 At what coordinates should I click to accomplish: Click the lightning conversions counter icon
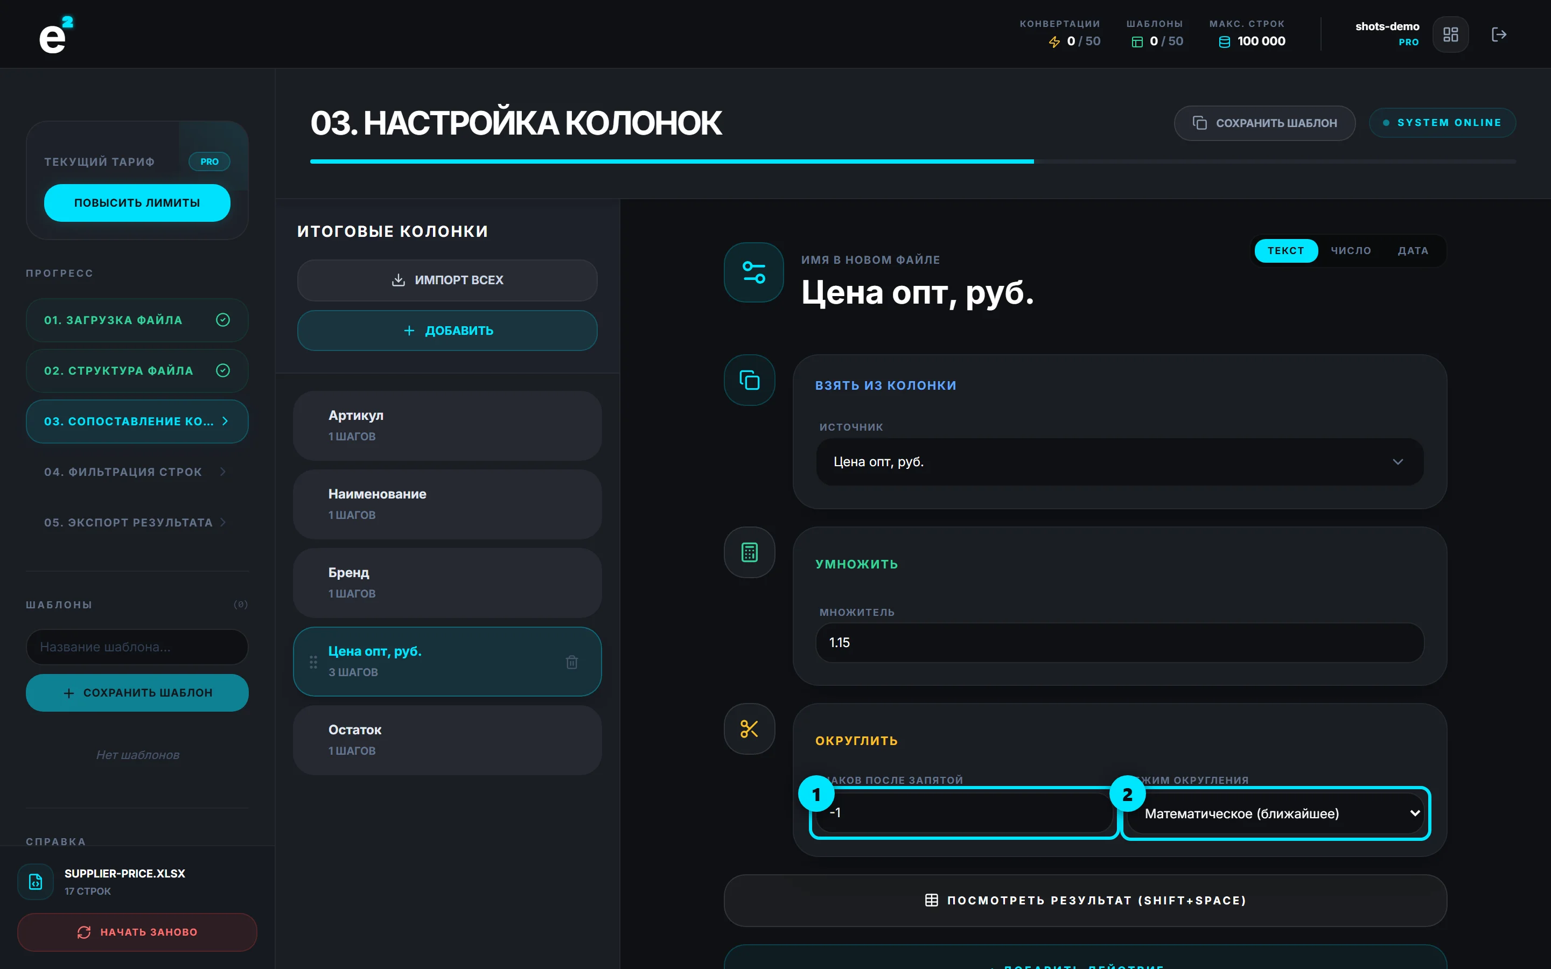point(1054,41)
